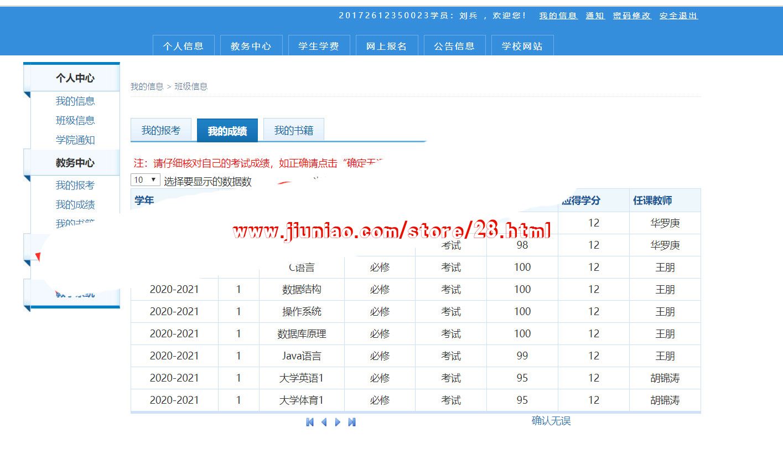Click the 确认无误 confirmation link
Image resolution: width=783 pixels, height=463 pixels.
pos(551,421)
